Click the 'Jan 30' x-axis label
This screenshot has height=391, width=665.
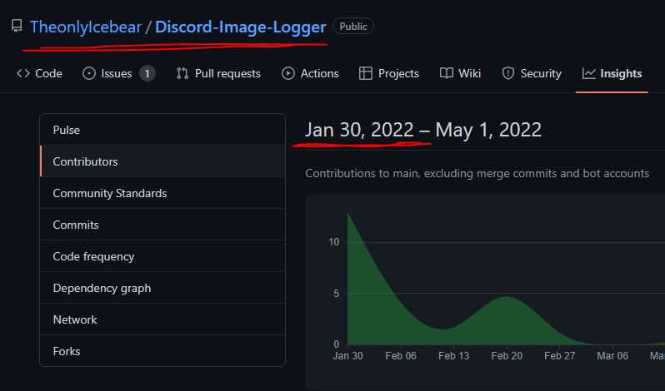pyautogui.click(x=347, y=356)
